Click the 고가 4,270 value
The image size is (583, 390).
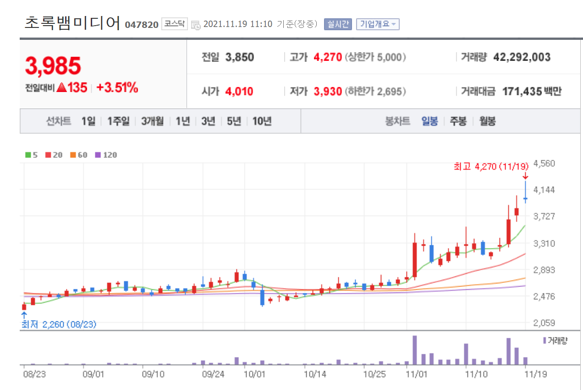click(x=328, y=57)
